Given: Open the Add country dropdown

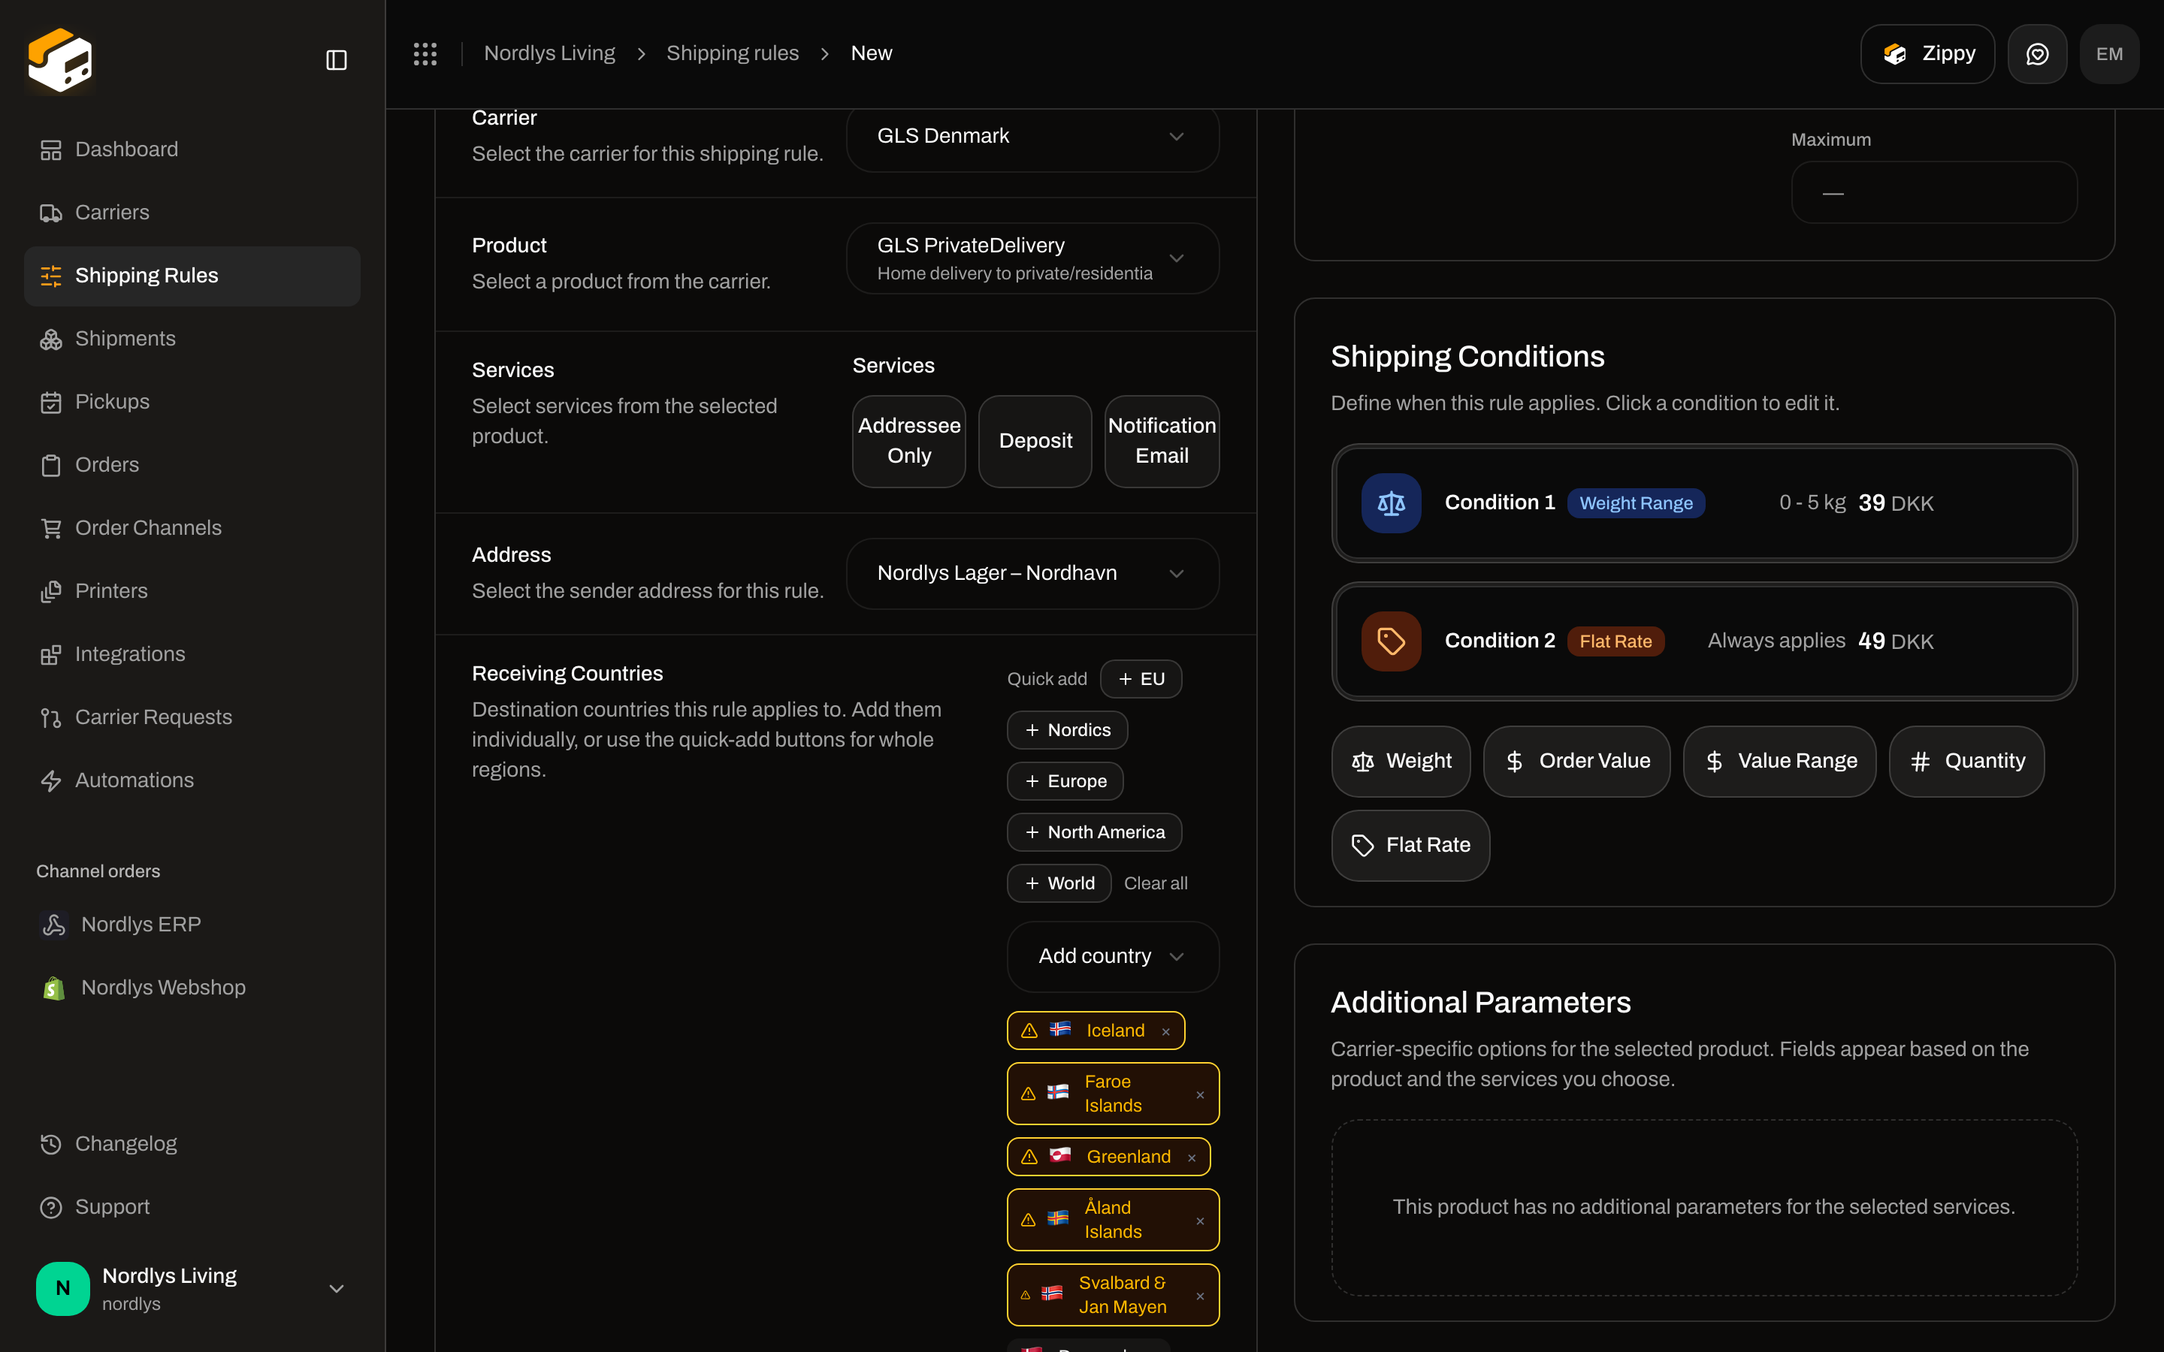Looking at the screenshot, I should [x=1112, y=957].
